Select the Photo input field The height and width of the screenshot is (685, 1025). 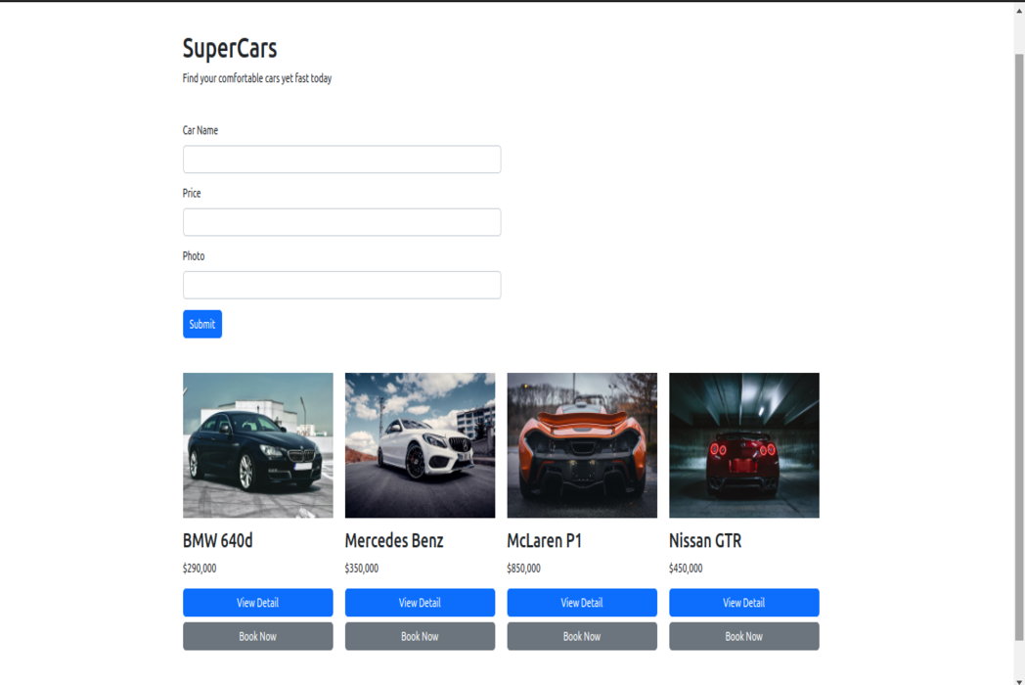342,285
